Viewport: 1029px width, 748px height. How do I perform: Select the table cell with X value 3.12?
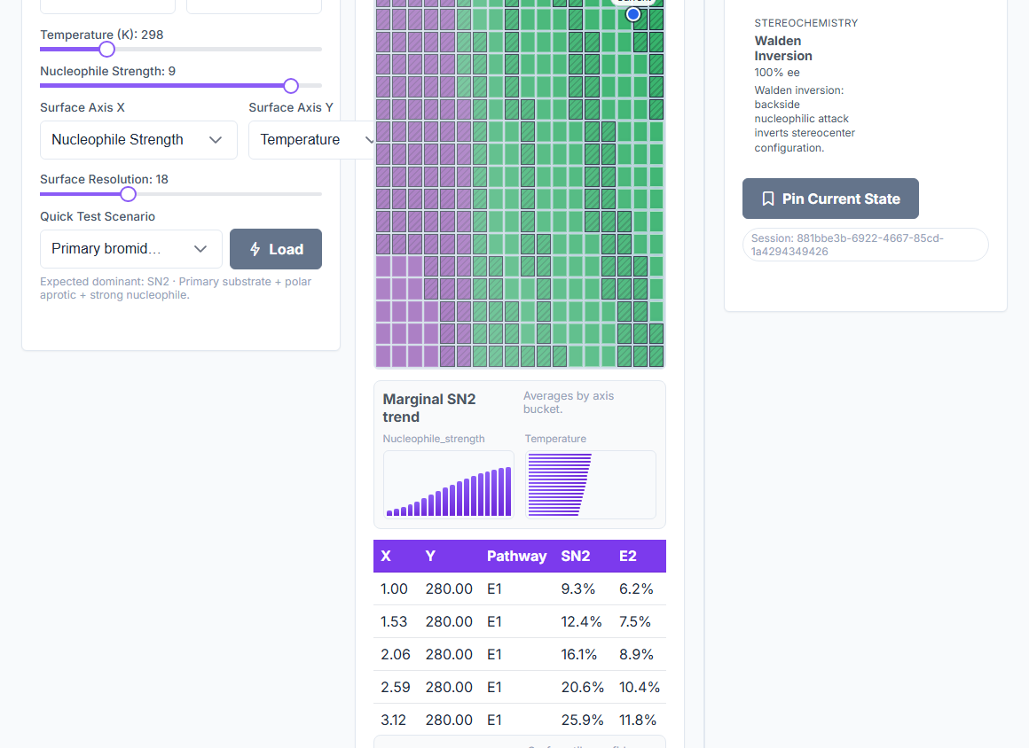click(394, 720)
